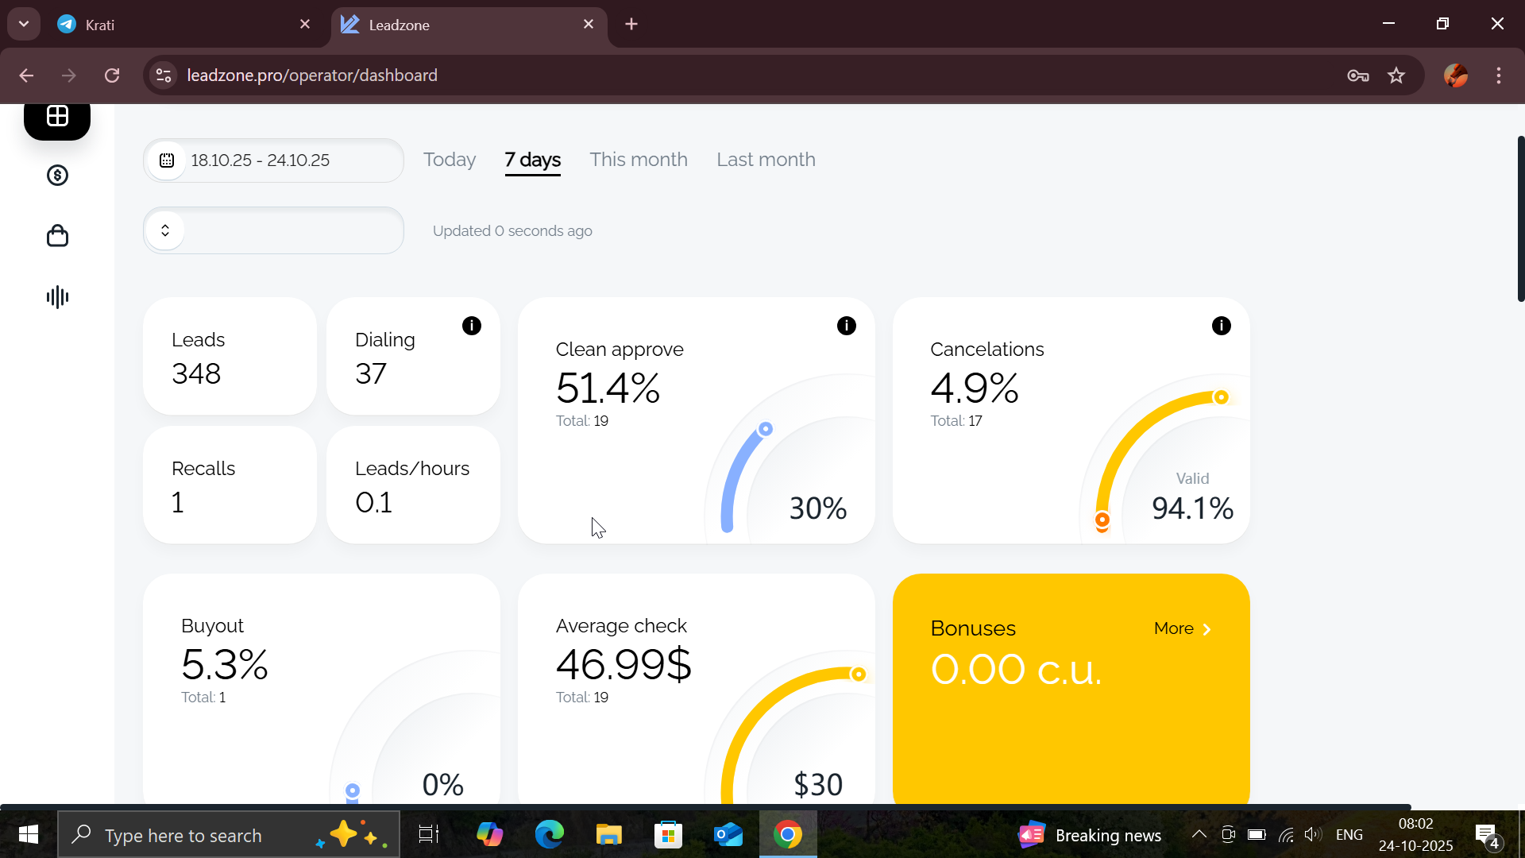Screen dimensions: 1525x858
Task: Open the tab search dropdown arrow
Action: click(24, 24)
